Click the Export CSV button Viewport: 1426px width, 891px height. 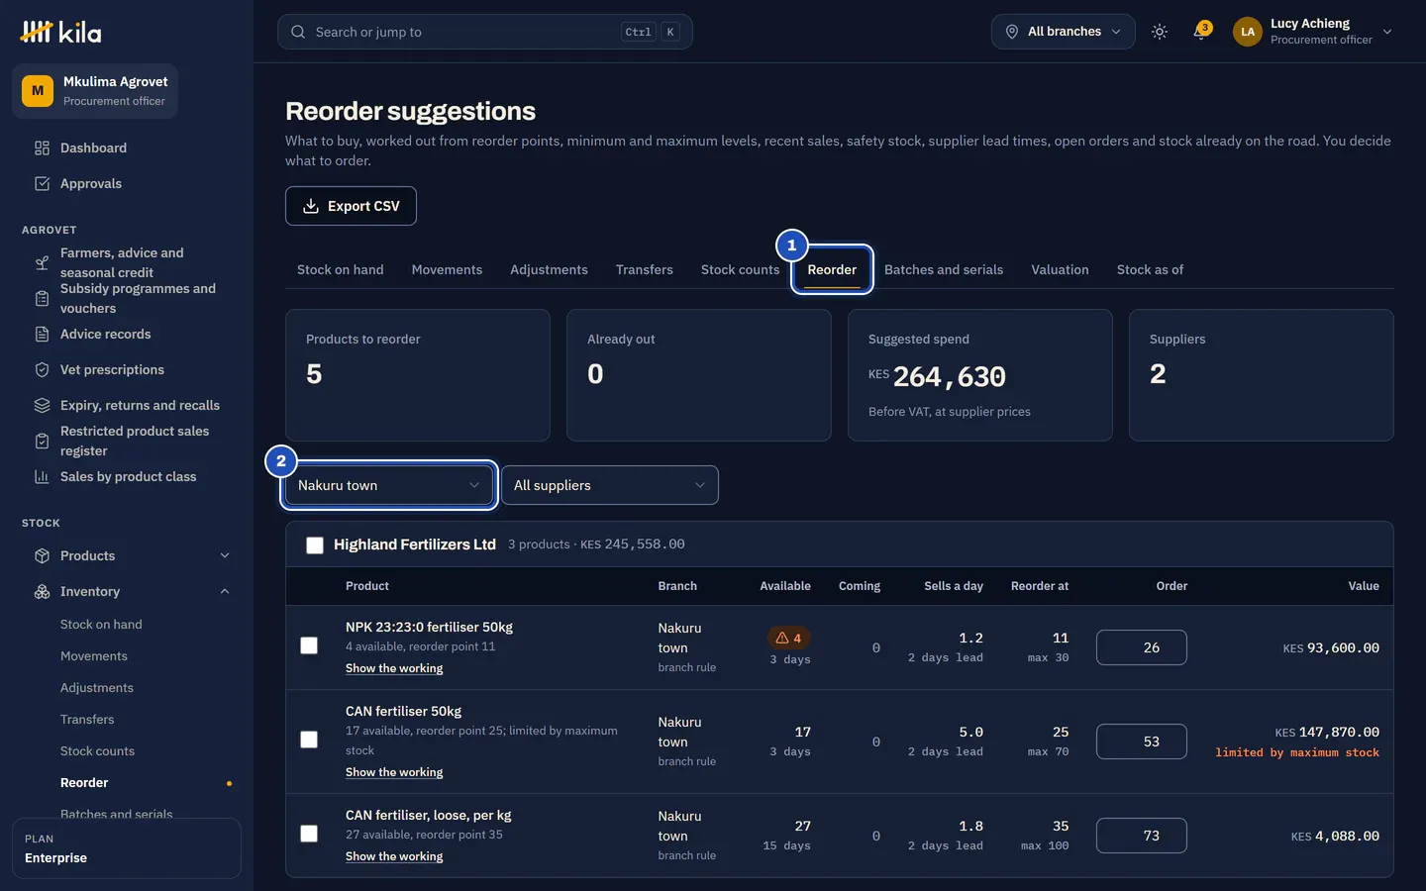pyautogui.click(x=351, y=206)
